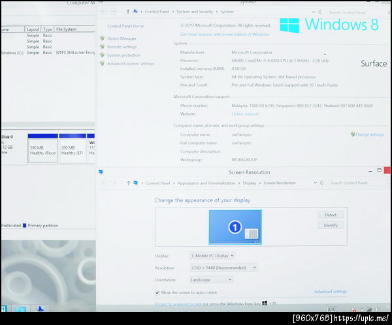Click the up arrow in the System window

click(x=128, y=12)
